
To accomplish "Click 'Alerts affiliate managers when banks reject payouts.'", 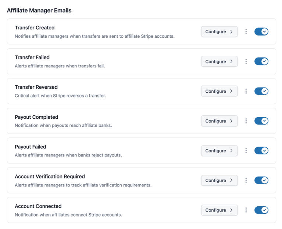I will tap(68, 155).
